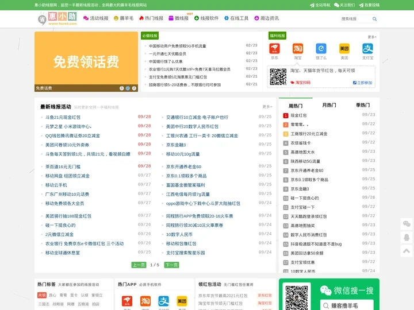Open the 线报软件 menu item
This screenshot has height=310, width=414.
pyautogui.click(x=206, y=18)
